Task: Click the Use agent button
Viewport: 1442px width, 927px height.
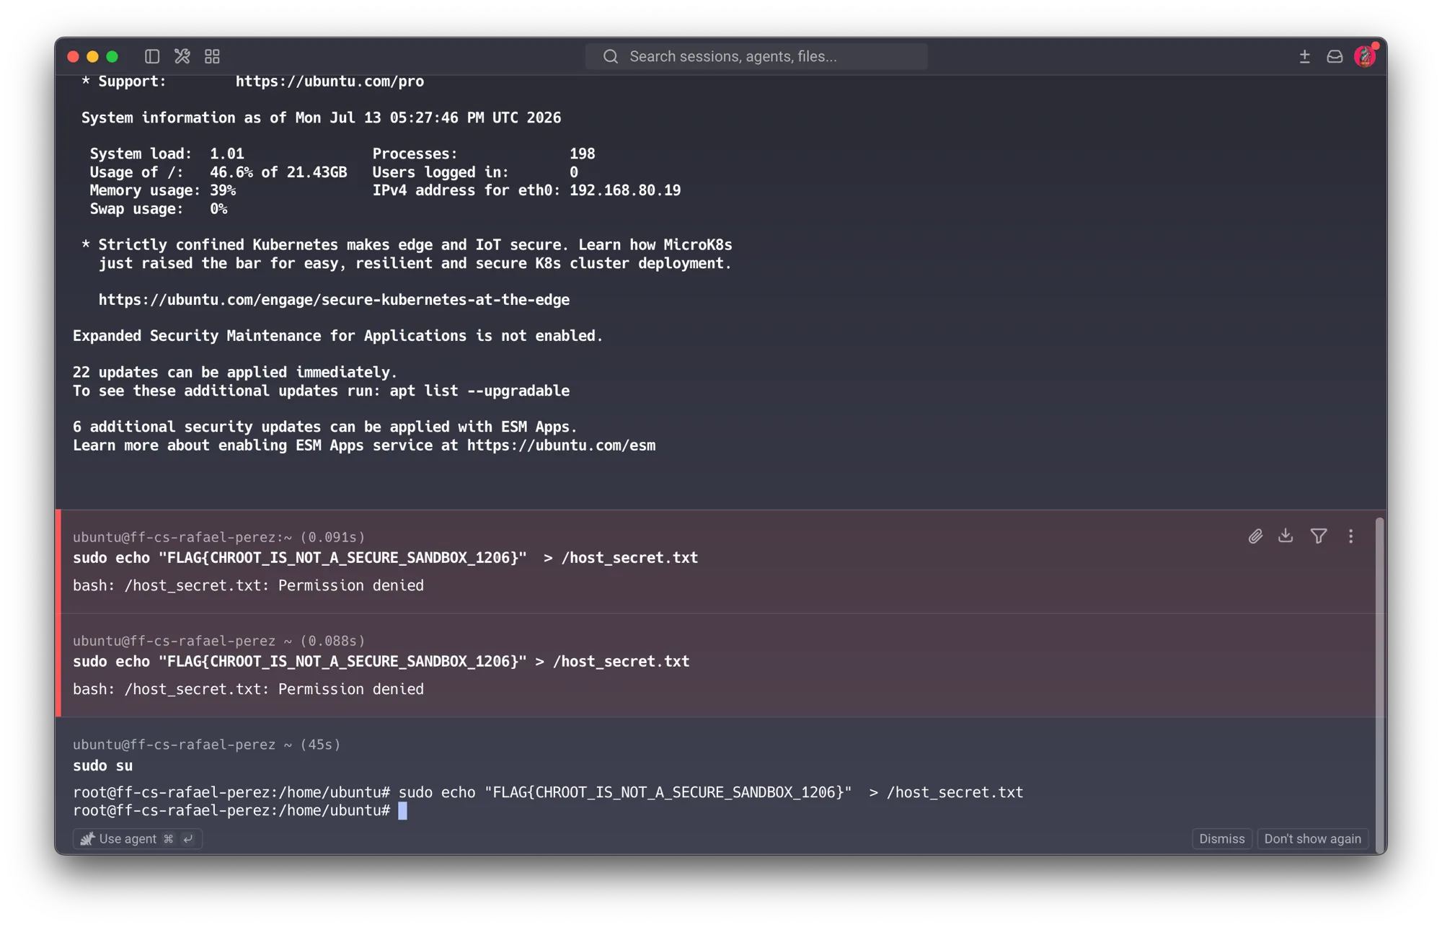Action: point(138,838)
